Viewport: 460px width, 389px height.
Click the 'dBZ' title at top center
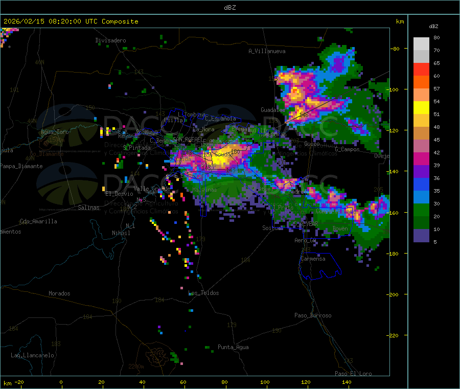tap(229, 8)
